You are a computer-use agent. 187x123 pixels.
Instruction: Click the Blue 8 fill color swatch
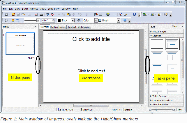[x=100, y=20]
